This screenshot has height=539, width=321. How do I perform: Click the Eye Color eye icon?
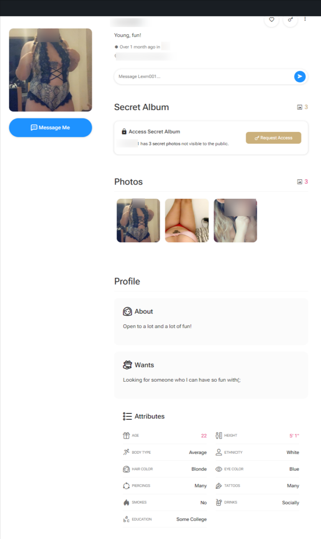pyautogui.click(x=219, y=469)
